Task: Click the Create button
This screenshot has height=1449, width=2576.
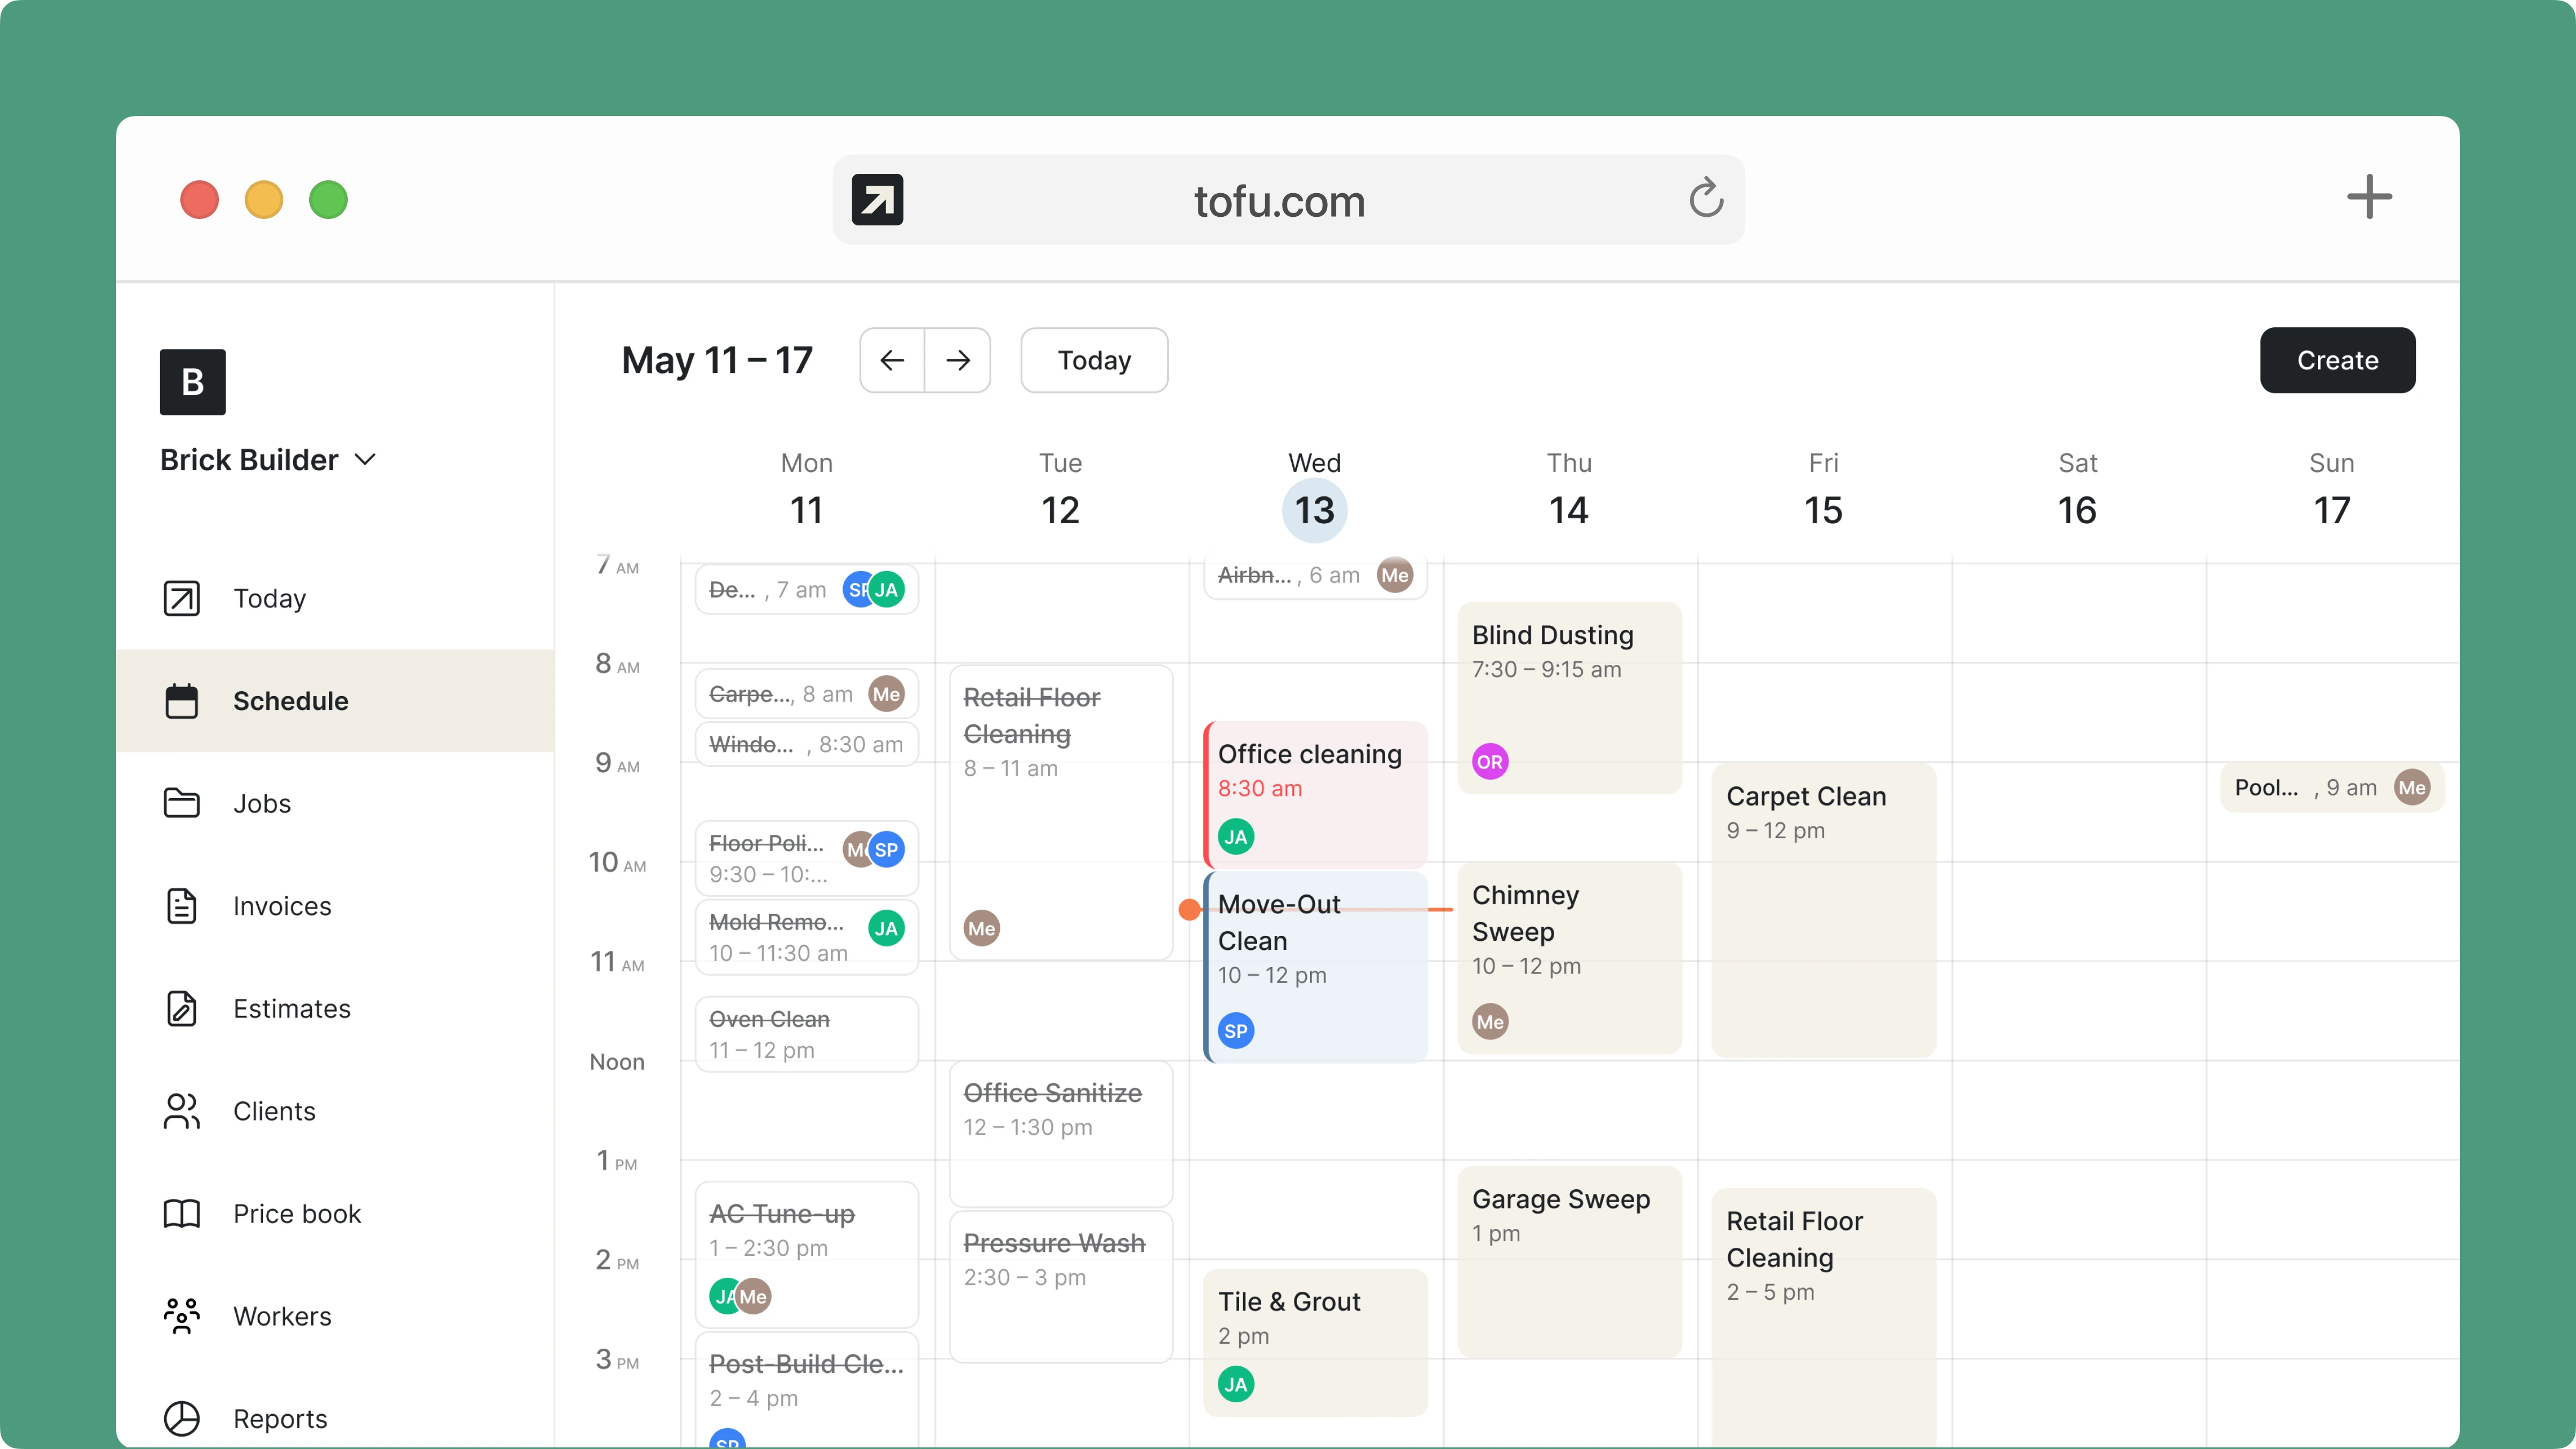Action: coord(2337,360)
